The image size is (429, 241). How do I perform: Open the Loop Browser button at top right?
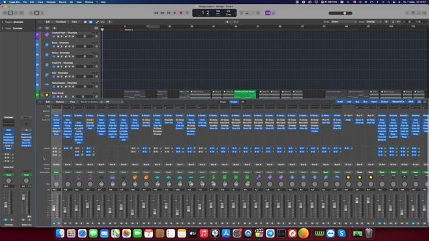tap(418, 13)
